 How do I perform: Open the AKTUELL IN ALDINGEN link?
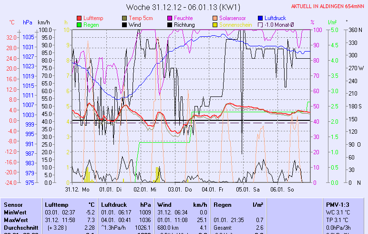coord(328,7)
